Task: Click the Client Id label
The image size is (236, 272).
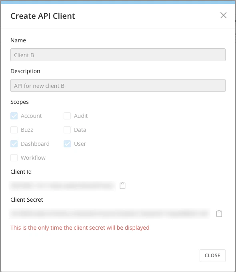Action: tap(21, 172)
